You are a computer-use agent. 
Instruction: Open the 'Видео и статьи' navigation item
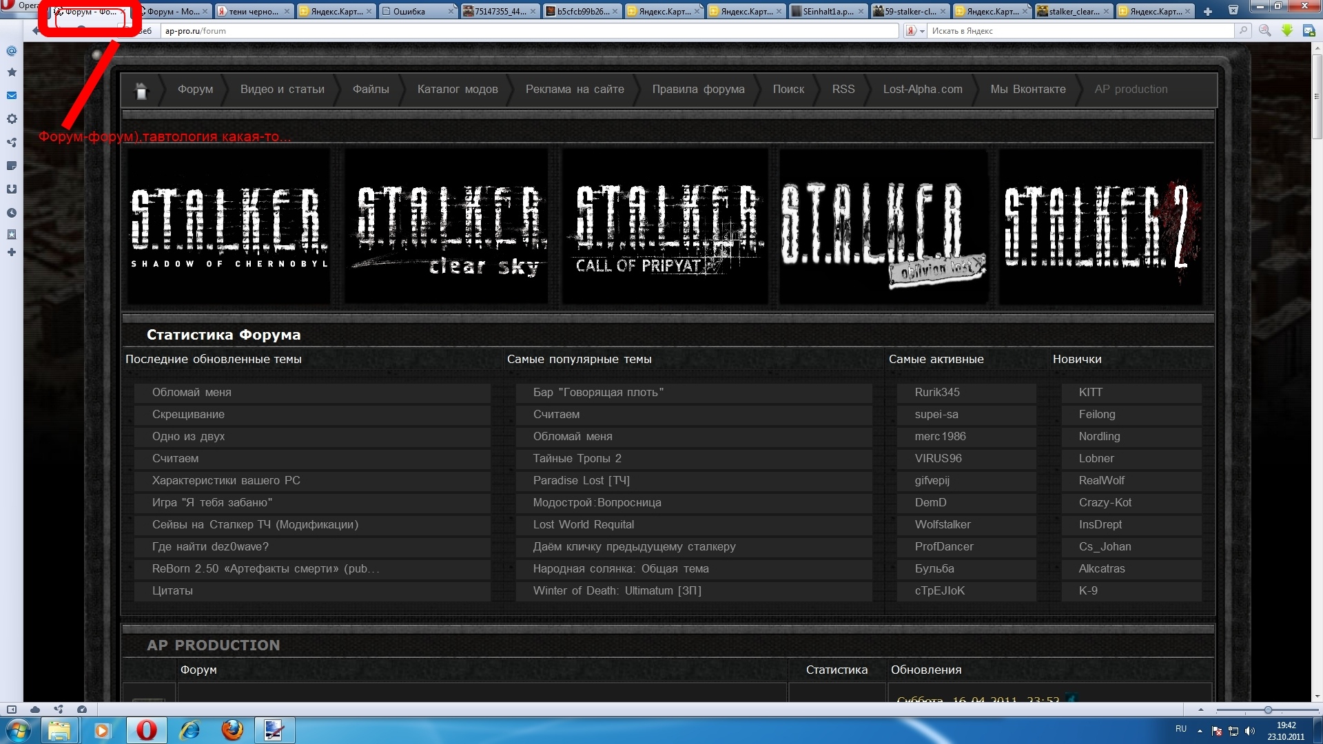coord(283,90)
